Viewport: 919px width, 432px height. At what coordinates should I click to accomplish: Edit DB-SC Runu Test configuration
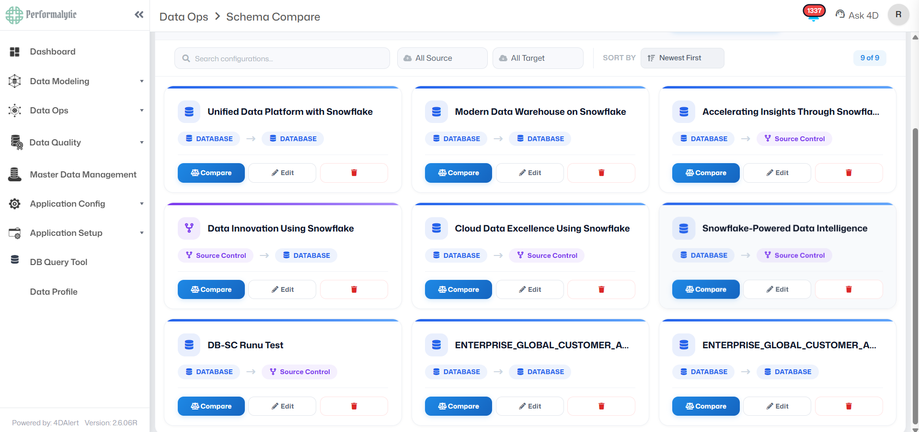click(282, 406)
